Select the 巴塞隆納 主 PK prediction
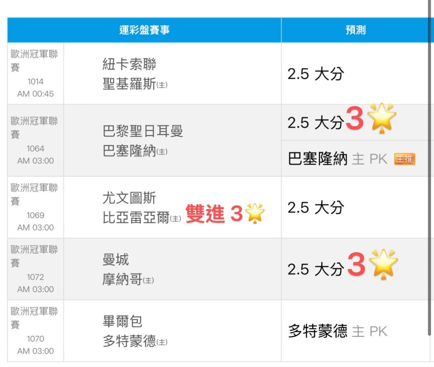 click(x=338, y=160)
